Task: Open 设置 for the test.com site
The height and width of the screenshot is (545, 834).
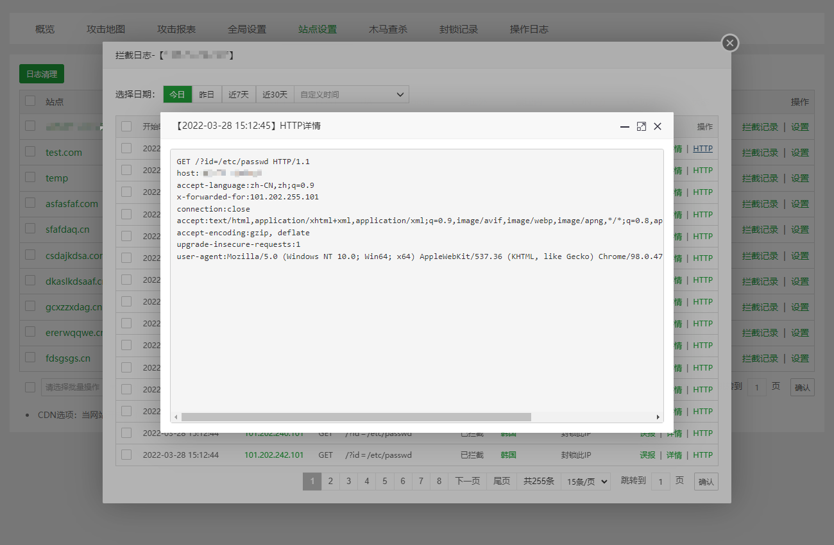Action: click(799, 153)
